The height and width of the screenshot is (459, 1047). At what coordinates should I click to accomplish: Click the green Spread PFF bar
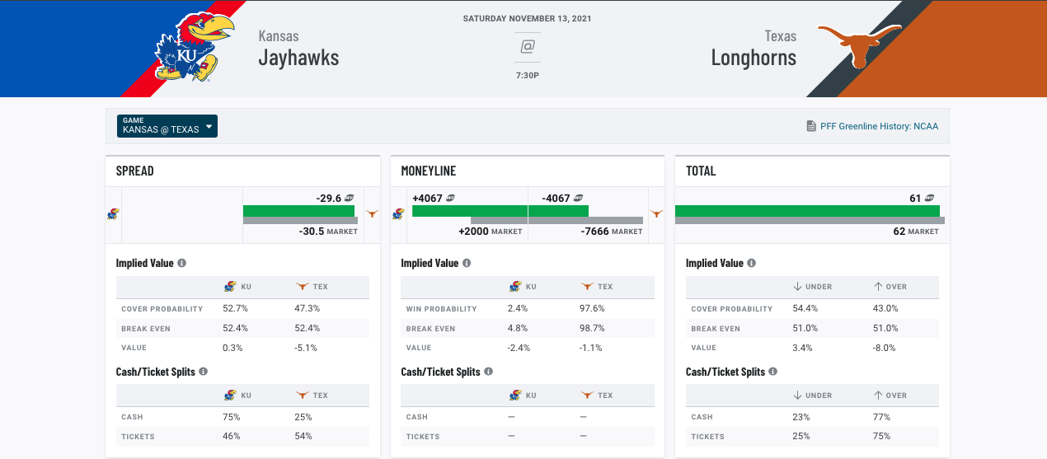click(298, 211)
